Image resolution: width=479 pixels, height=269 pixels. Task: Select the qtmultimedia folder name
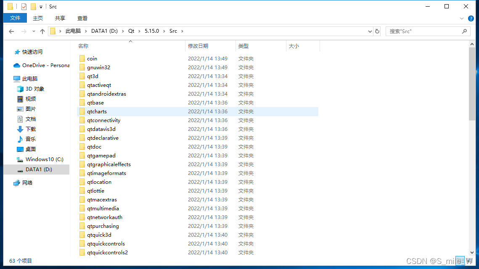tap(103, 209)
